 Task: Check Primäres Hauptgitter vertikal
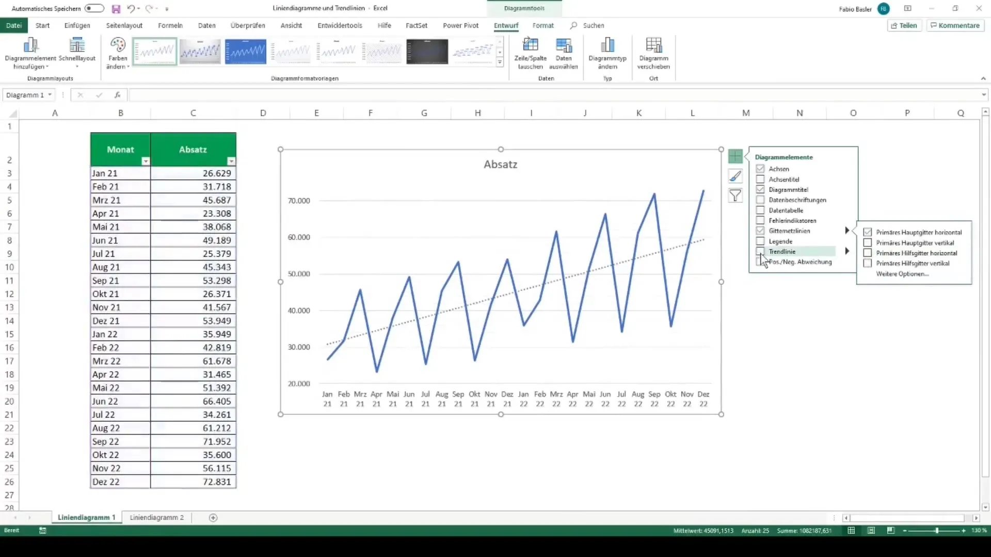[x=868, y=243]
